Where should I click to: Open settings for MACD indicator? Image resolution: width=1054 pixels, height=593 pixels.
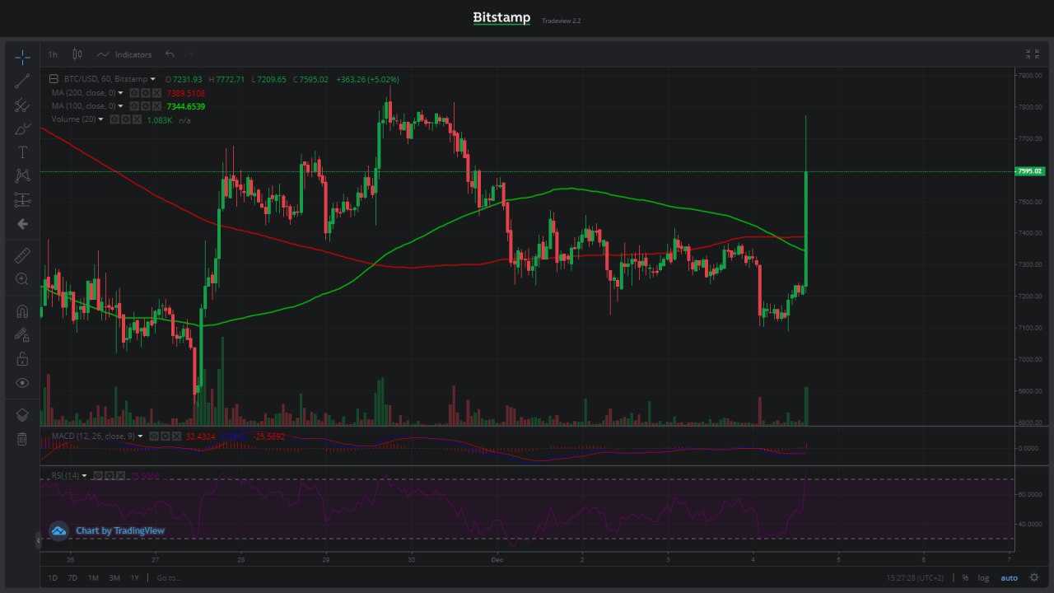(165, 436)
